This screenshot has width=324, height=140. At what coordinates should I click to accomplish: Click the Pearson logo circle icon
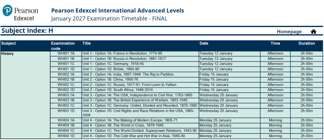pyautogui.click(x=7, y=10)
